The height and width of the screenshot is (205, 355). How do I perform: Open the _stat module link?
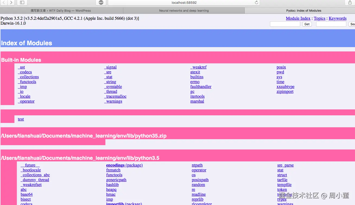click(108, 77)
